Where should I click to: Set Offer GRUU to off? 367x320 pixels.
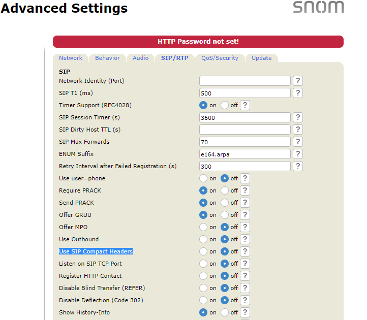[225, 215]
